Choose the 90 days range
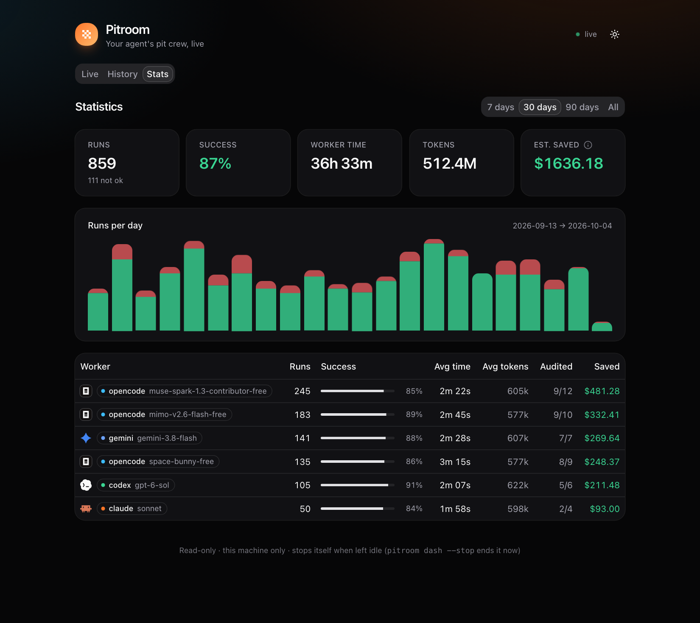The image size is (700, 623). coord(582,107)
